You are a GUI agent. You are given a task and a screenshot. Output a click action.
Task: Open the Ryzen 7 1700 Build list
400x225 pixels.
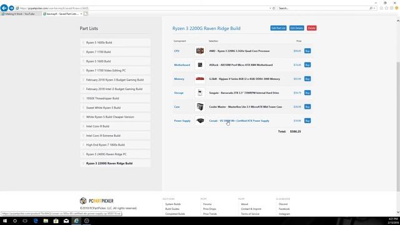pos(115,52)
